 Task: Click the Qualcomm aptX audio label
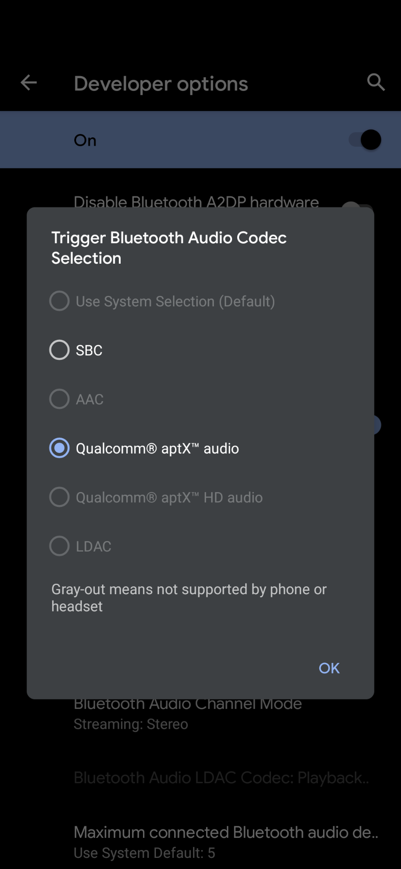point(157,448)
